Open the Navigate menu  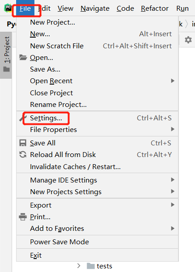click(95, 8)
